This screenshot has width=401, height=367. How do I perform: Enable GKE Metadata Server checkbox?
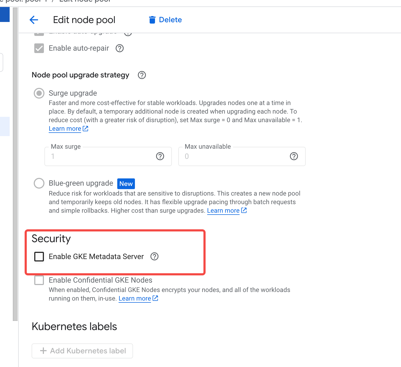[39, 256]
